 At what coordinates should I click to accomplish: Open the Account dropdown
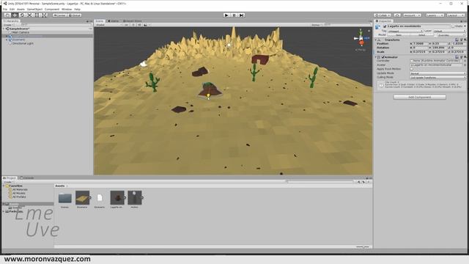(x=412, y=15)
